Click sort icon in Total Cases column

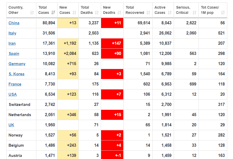[x=53, y=13]
